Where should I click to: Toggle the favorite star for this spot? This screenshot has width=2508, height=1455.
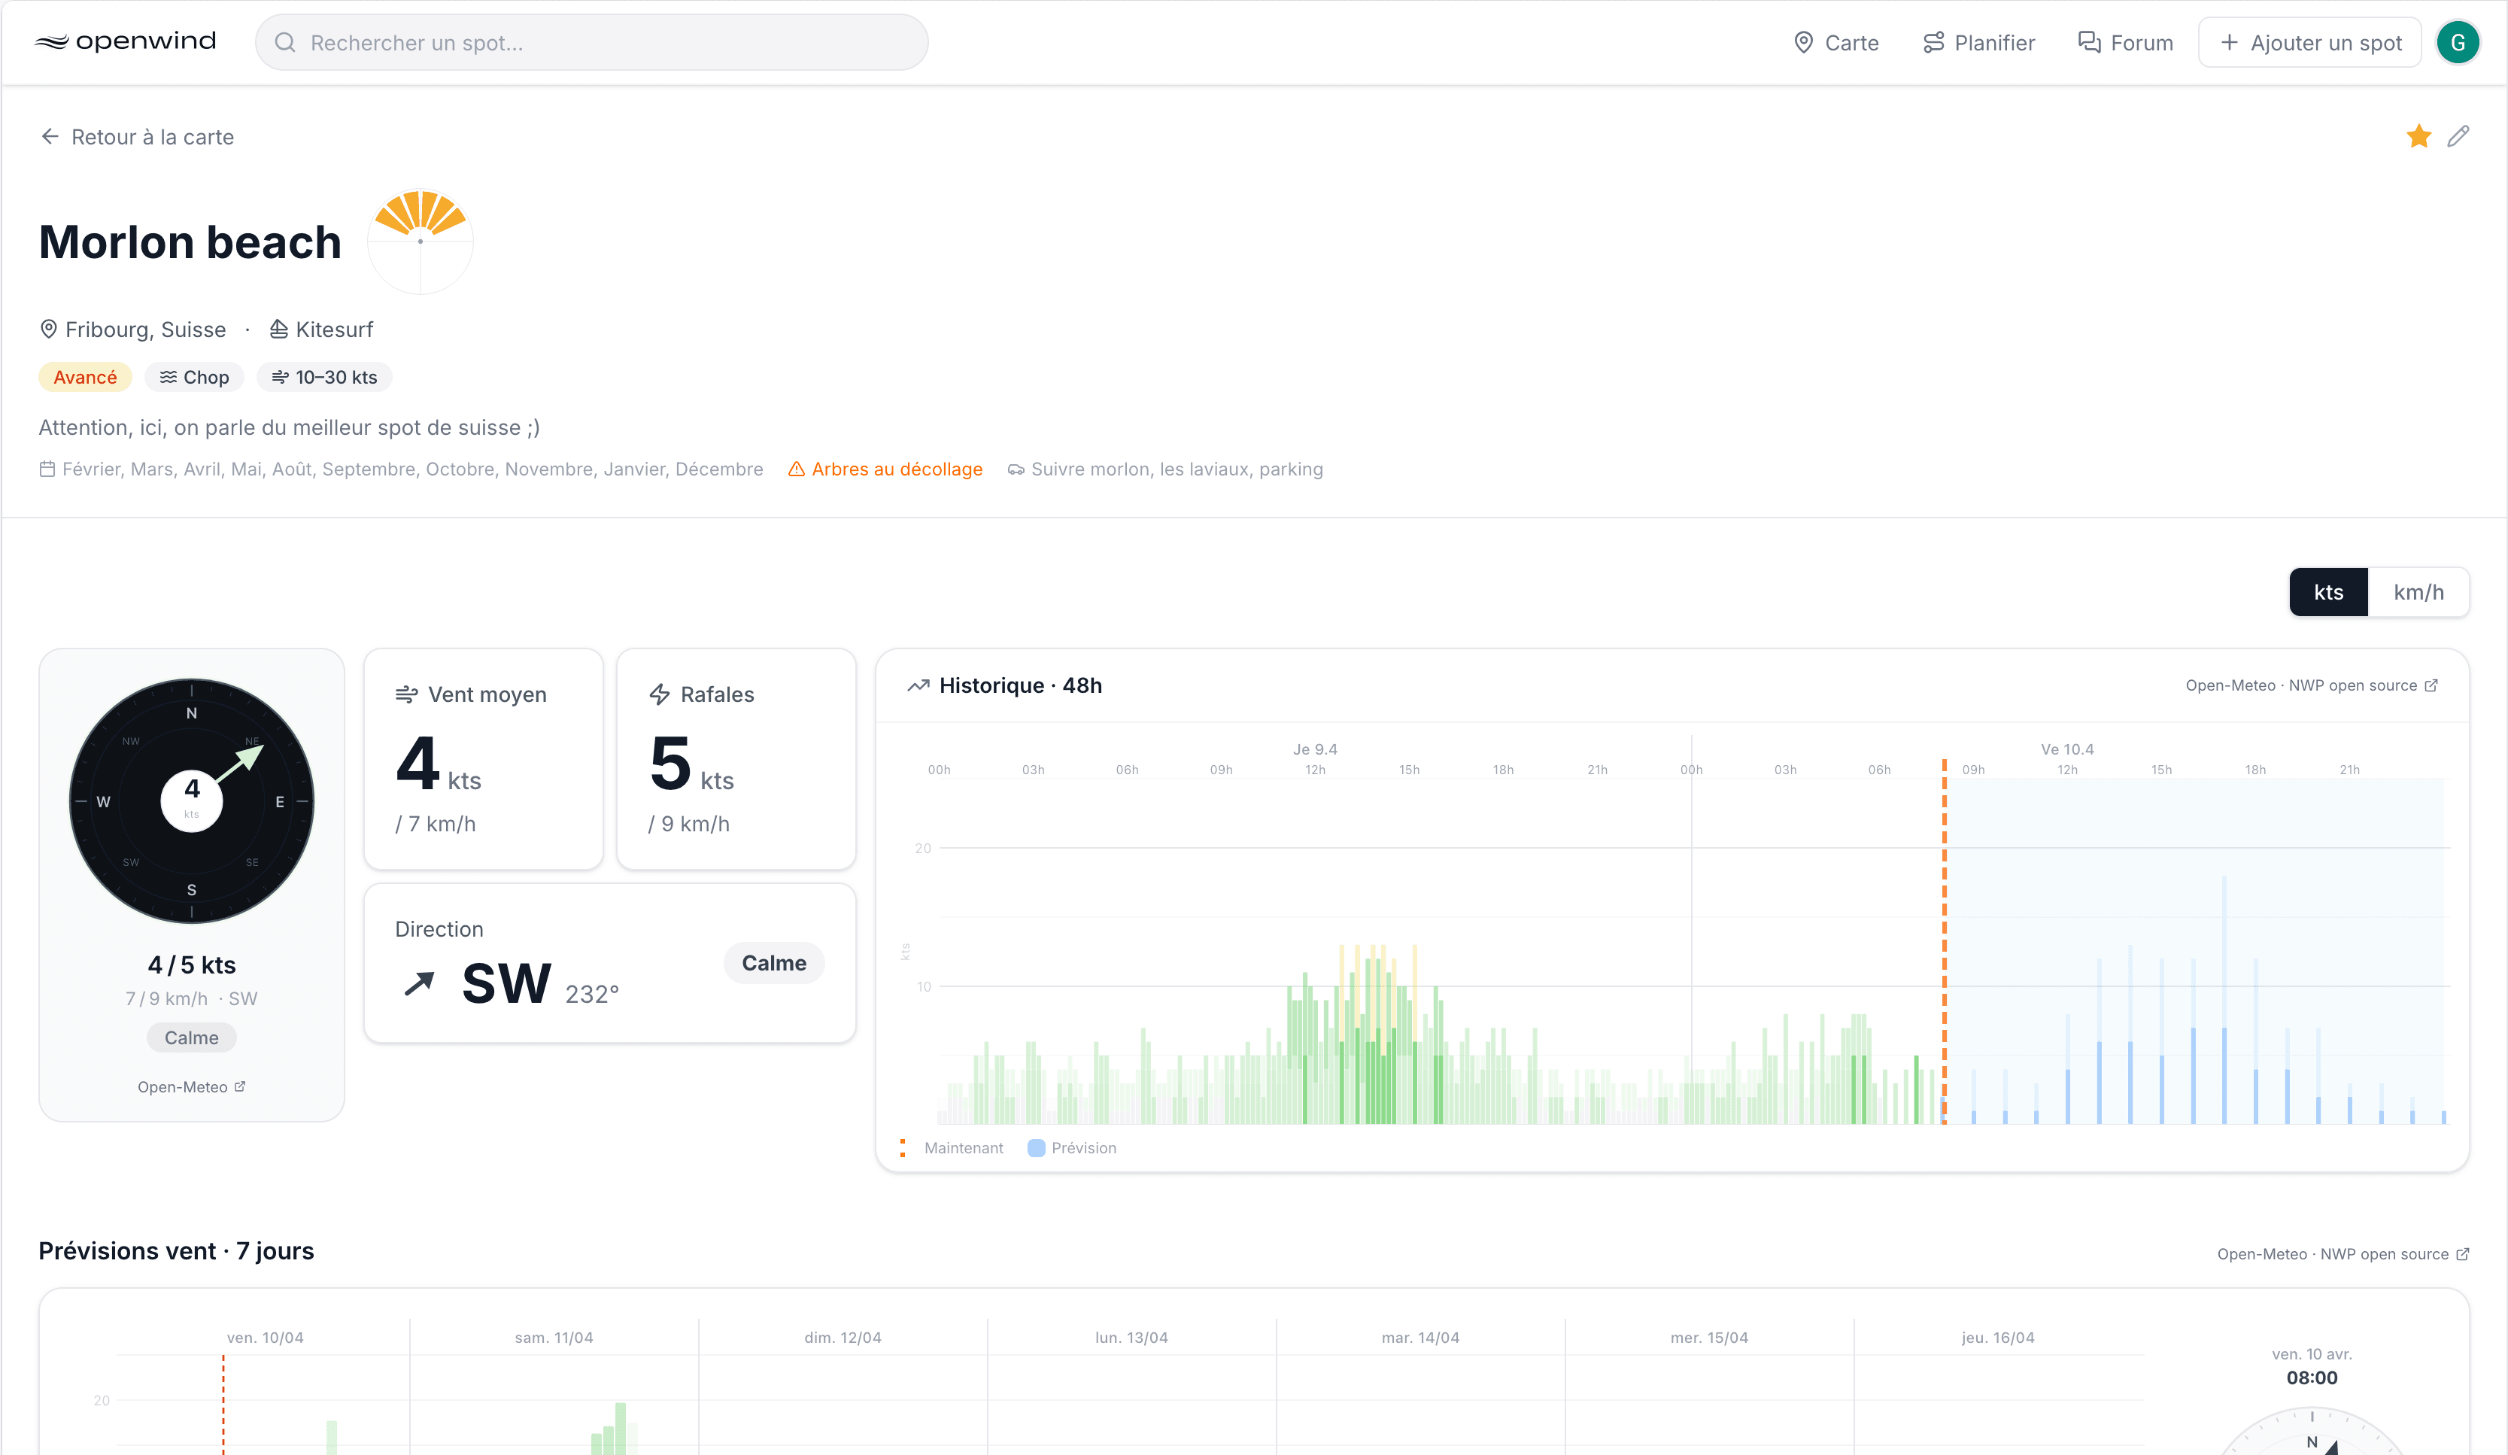click(2418, 136)
